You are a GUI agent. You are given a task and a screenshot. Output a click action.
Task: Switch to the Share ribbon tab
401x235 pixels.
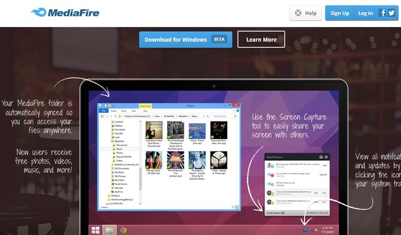(x=124, y=111)
